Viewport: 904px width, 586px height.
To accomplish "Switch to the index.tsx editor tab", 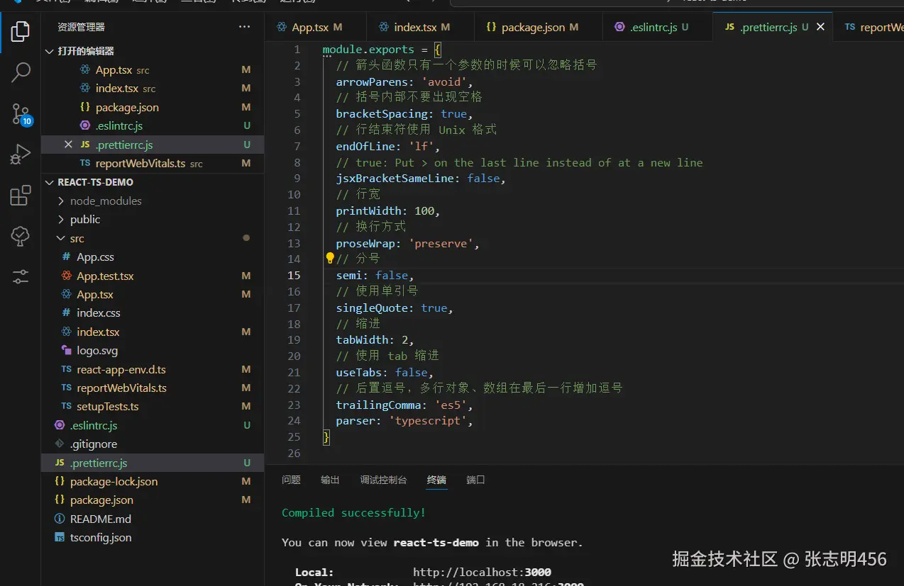I will coord(420,27).
